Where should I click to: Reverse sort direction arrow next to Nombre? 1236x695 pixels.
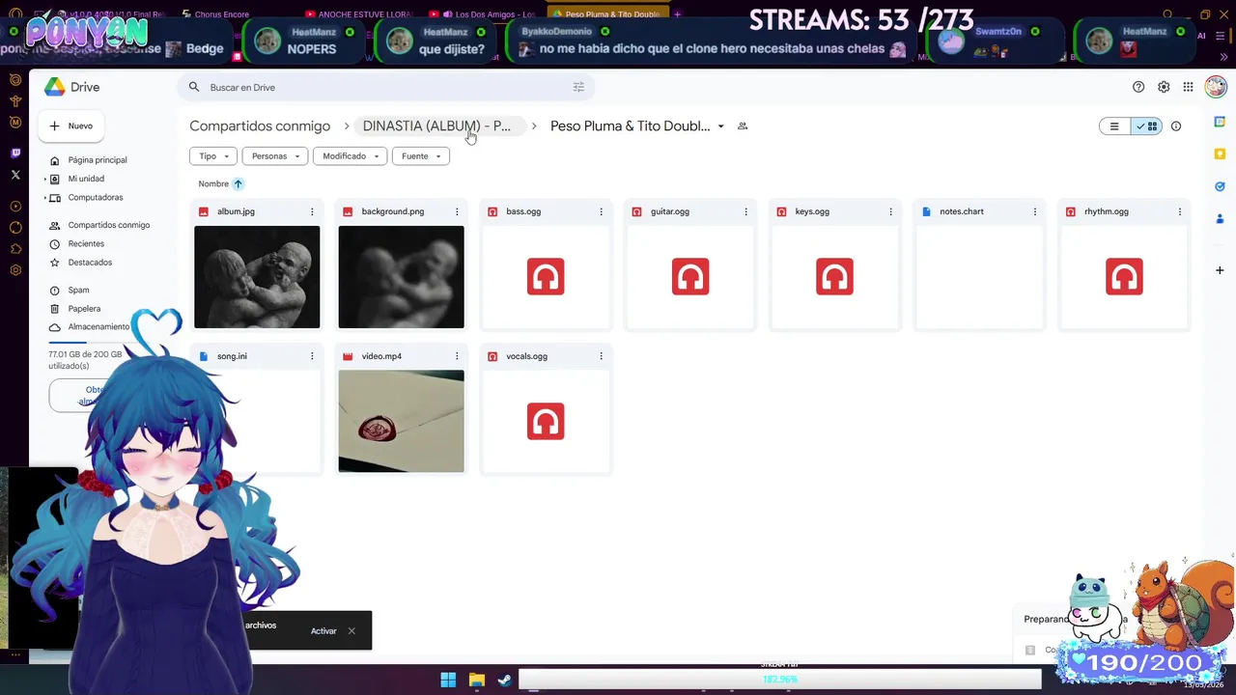(x=238, y=183)
